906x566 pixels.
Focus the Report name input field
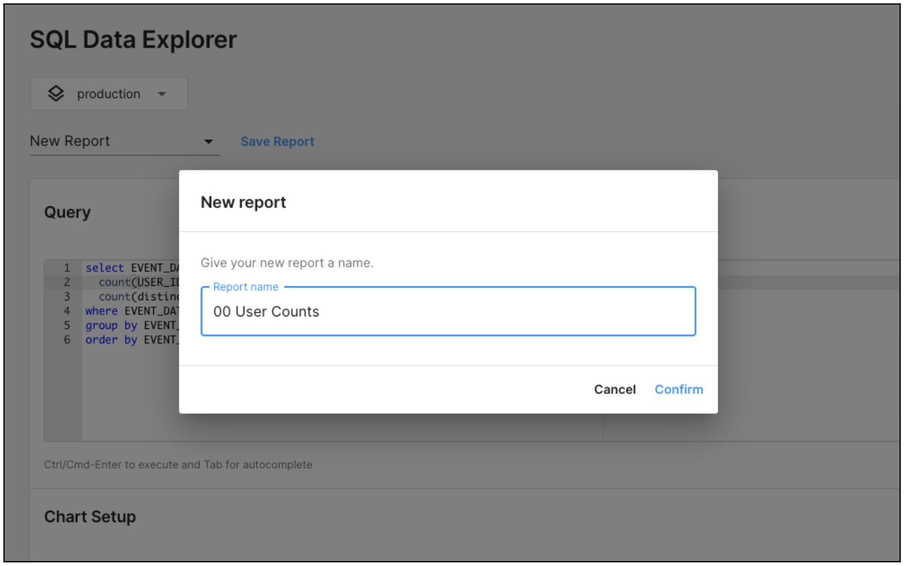click(x=448, y=312)
